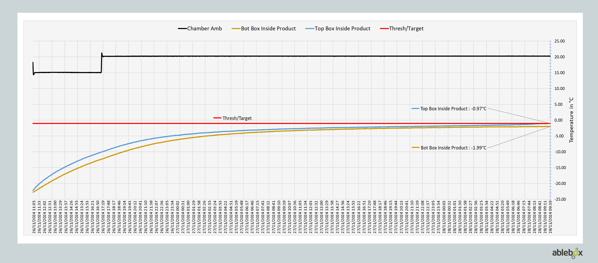Click the red Thresh/Target legend marker
The height and width of the screenshot is (263, 598).
click(x=384, y=29)
